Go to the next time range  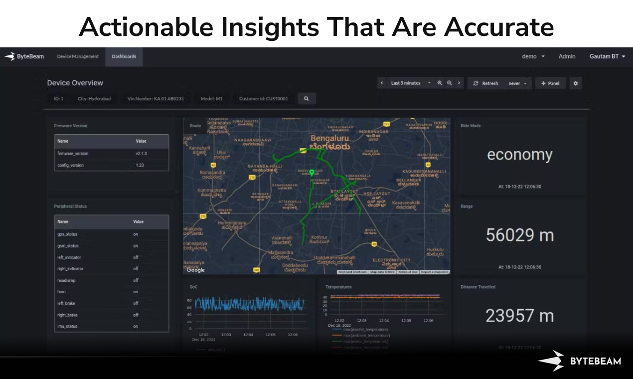point(459,83)
